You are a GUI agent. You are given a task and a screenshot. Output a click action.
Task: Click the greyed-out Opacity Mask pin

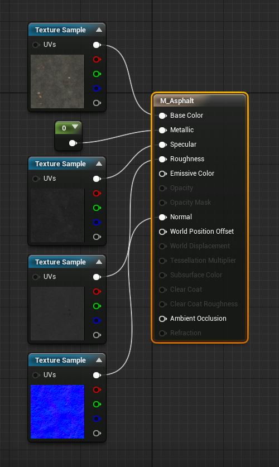[162, 203]
